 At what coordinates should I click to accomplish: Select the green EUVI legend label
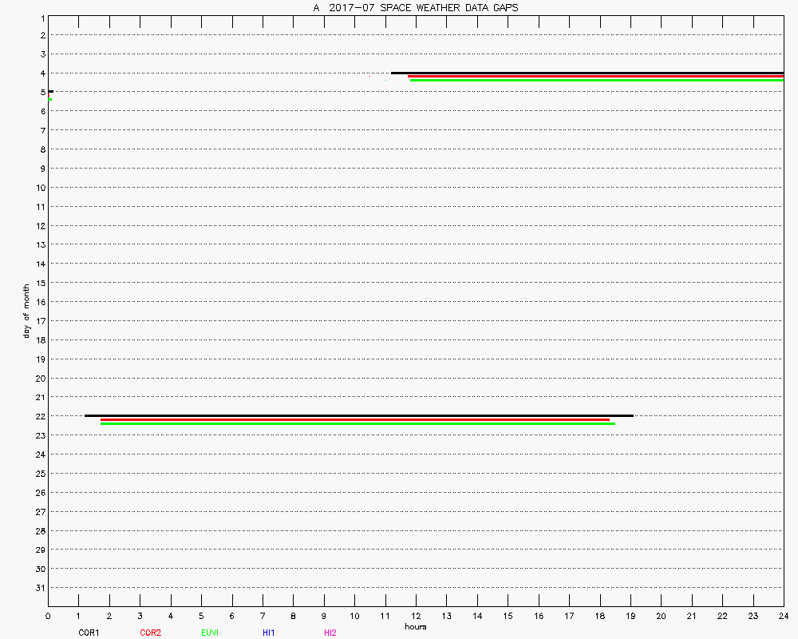(x=210, y=633)
